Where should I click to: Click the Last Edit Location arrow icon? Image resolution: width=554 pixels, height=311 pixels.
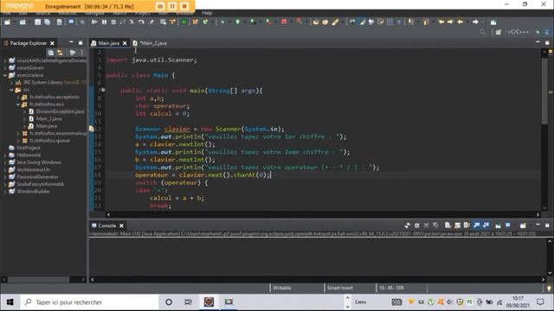tap(441, 22)
